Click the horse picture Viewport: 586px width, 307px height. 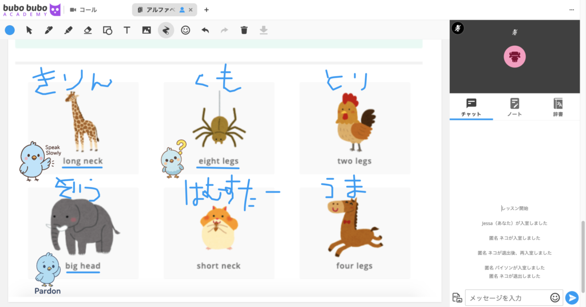[x=354, y=227]
